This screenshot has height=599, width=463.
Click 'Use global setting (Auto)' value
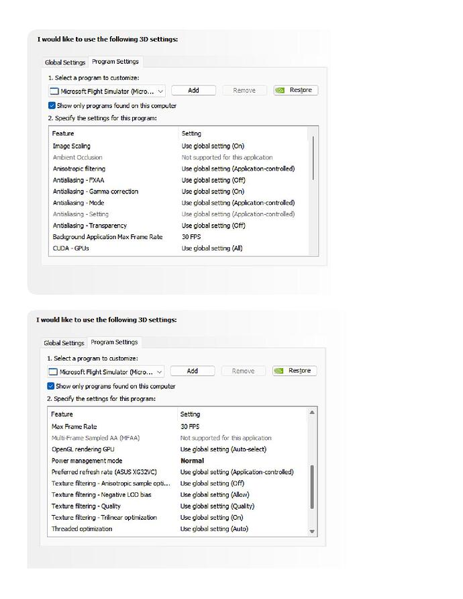tap(214, 529)
